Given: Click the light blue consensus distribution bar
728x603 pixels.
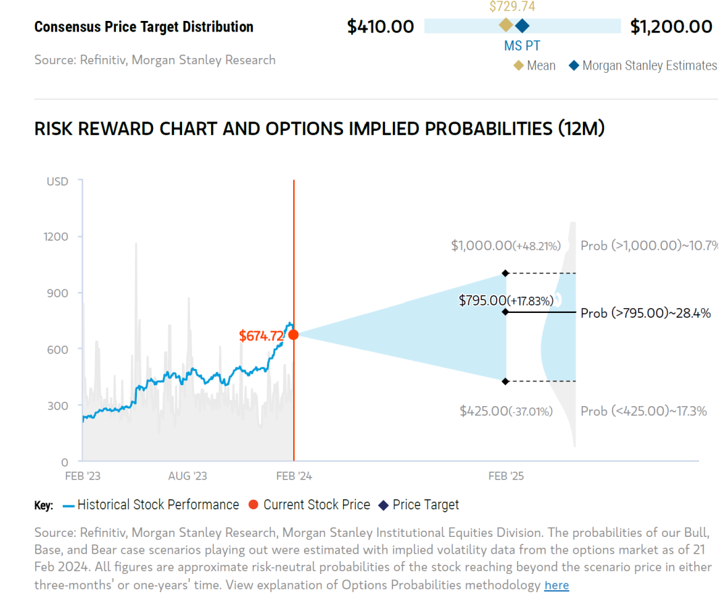Looking at the screenshot, I should [x=458, y=26].
